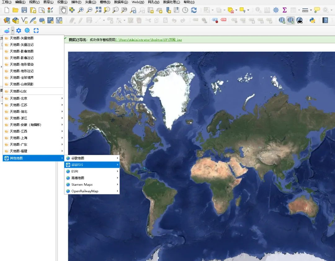The height and width of the screenshot is (261, 335).
Task: Open a project with the yellow folder icon
Action: coord(16,10)
